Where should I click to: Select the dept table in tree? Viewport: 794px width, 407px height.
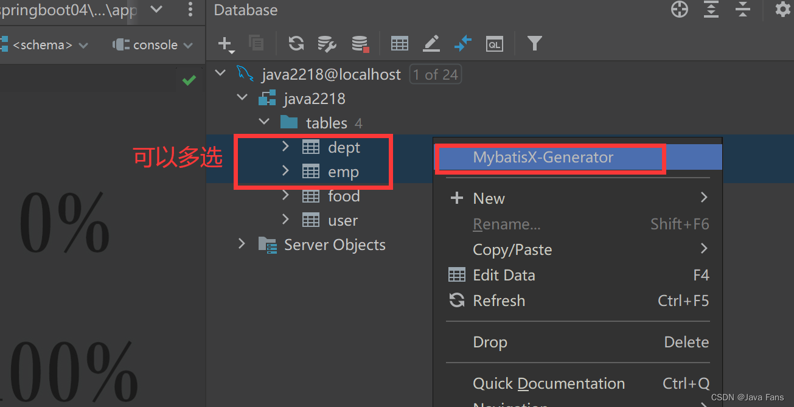tap(344, 147)
